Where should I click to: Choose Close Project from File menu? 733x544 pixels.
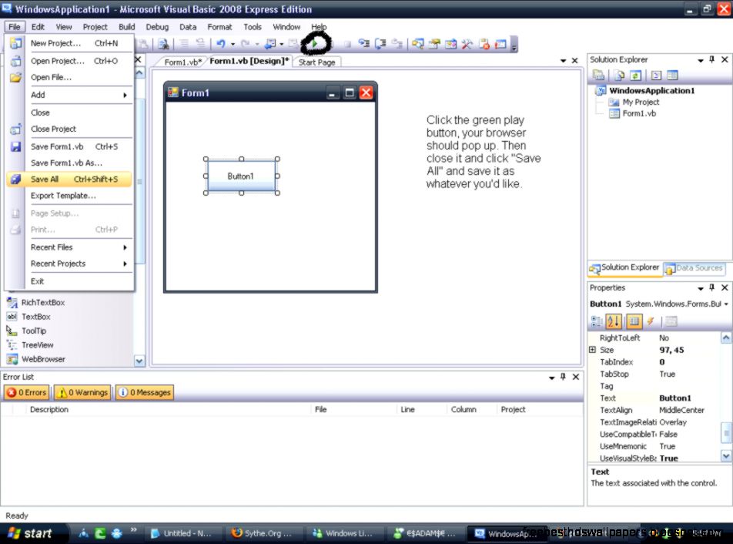(x=69, y=129)
